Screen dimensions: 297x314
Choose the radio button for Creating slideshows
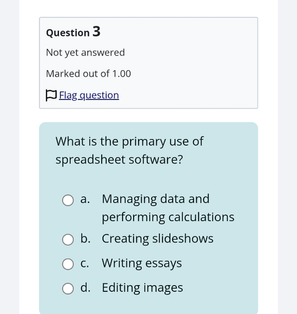(x=68, y=239)
